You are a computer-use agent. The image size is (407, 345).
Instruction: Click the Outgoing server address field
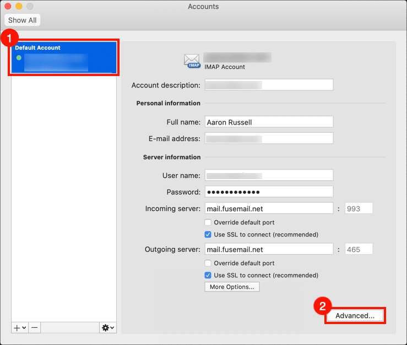(x=269, y=249)
